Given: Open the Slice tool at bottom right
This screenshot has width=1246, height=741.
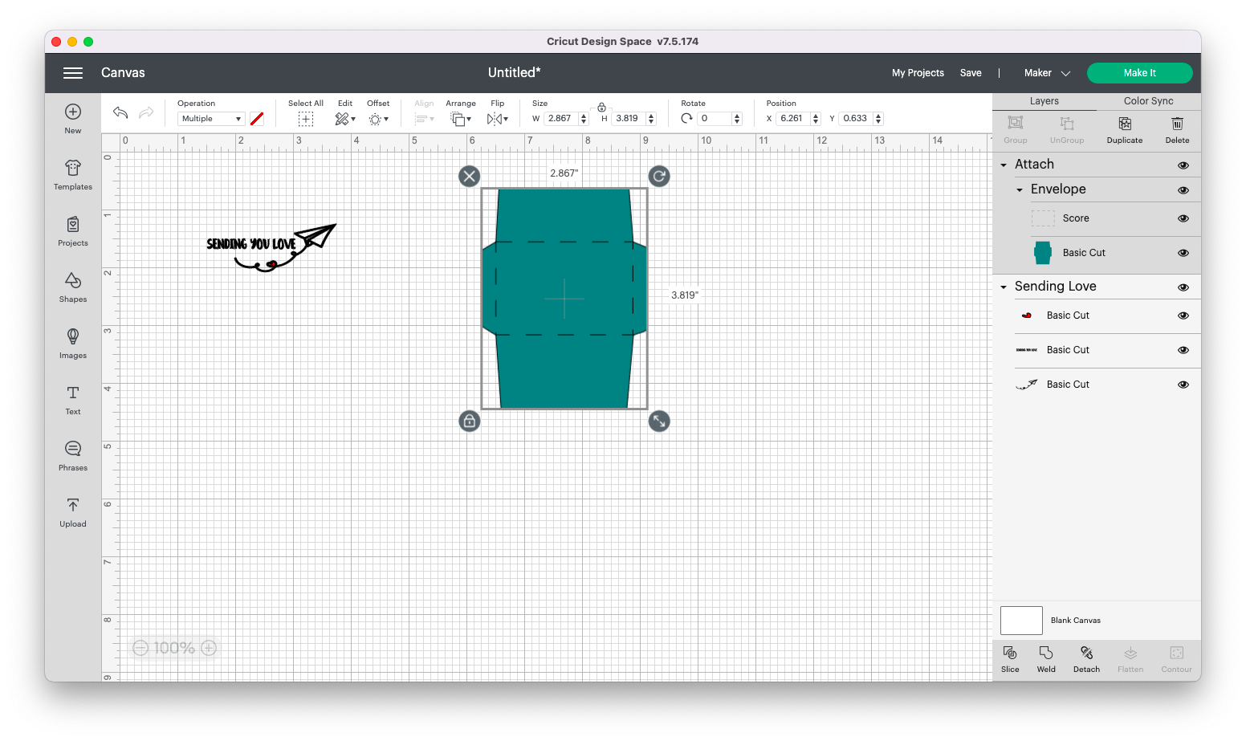Looking at the screenshot, I should (1009, 658).
